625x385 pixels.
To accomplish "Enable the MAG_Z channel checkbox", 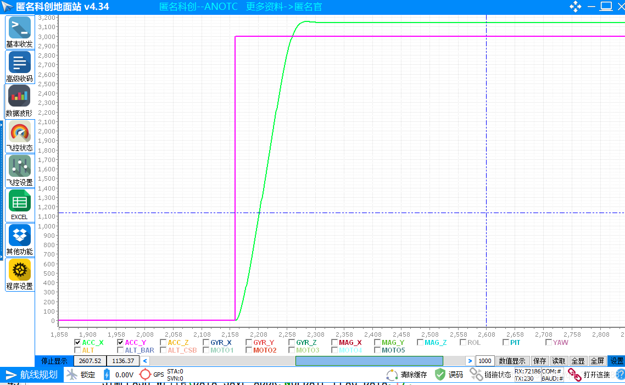I will pyautogui.click(x=420, y=342).
